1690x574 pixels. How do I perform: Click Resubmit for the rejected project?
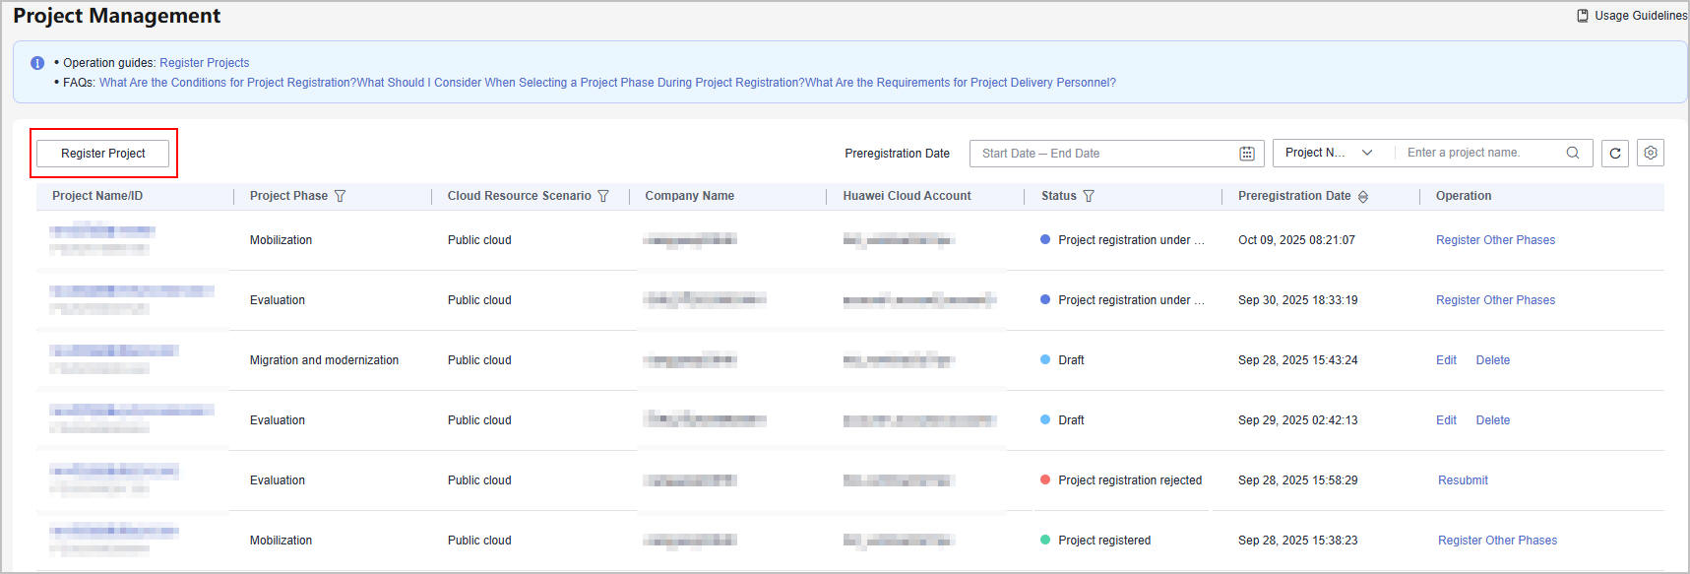1463,480
